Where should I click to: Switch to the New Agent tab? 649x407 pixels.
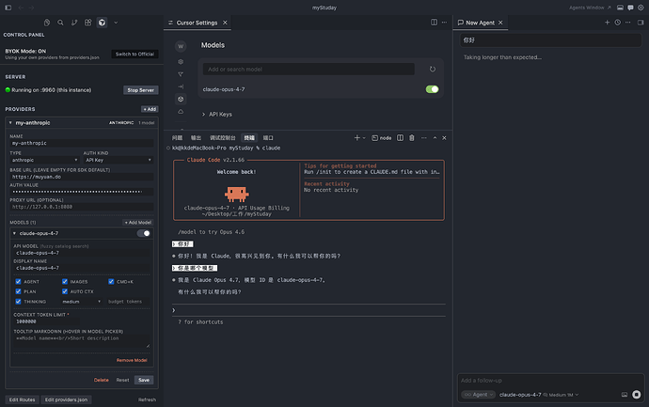pyautogui.click(x=480, y=23)
